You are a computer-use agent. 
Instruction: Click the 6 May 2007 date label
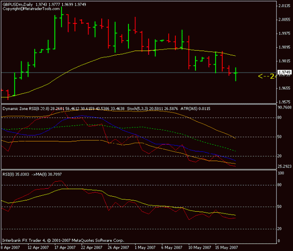click(172, 248)
